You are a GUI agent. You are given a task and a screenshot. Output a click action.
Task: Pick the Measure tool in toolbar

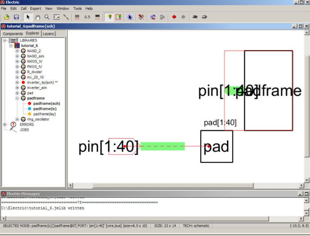point(66,17)
